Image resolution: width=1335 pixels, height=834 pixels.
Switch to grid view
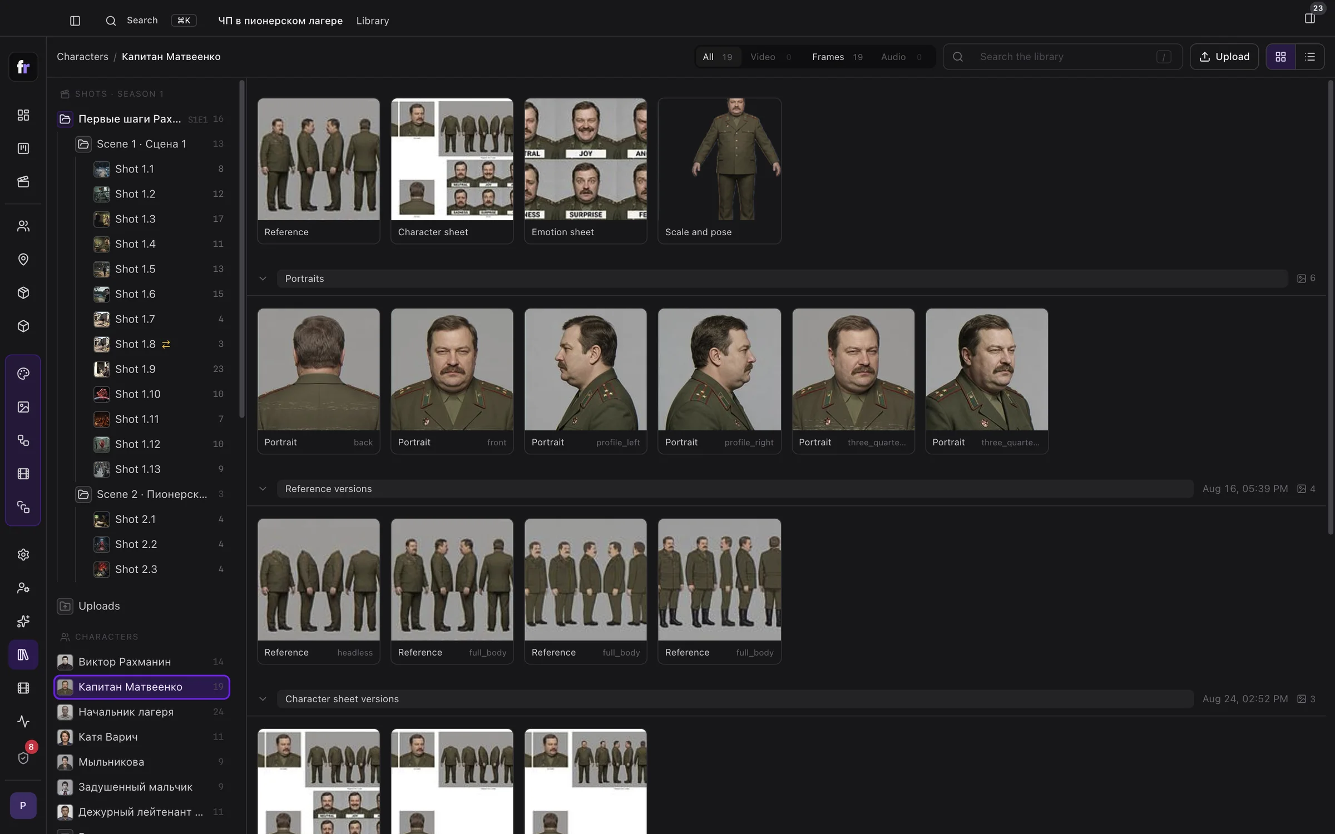pos(1280,57)
